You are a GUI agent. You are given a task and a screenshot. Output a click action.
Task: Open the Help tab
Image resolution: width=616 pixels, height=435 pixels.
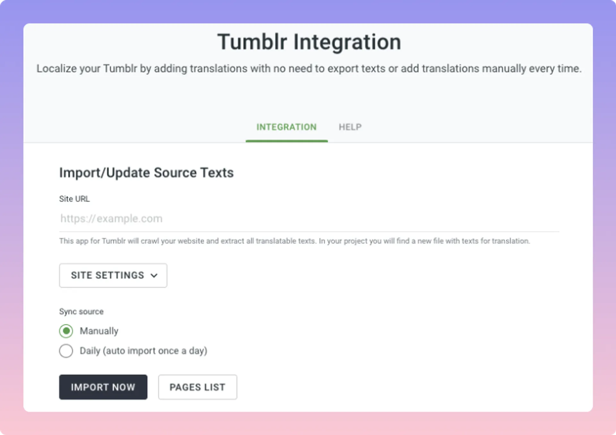[350, 127]
